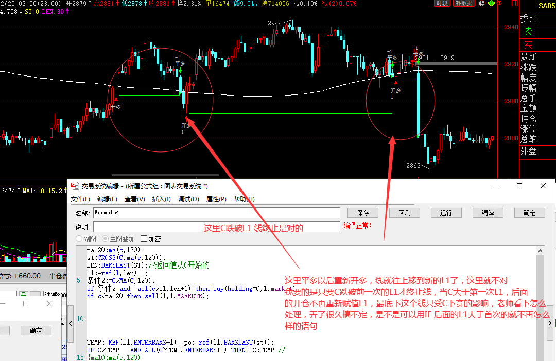556x361 pixels.
Task: Click the horizontal scrollbar under the chart
Action: (165, 175)
